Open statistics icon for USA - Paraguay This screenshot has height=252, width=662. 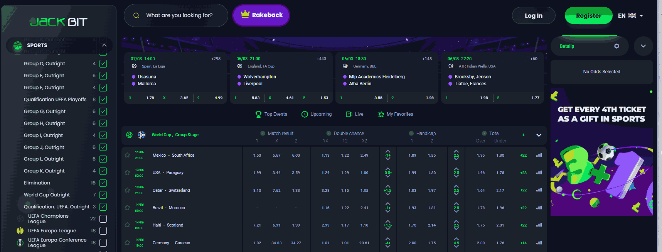539,173
